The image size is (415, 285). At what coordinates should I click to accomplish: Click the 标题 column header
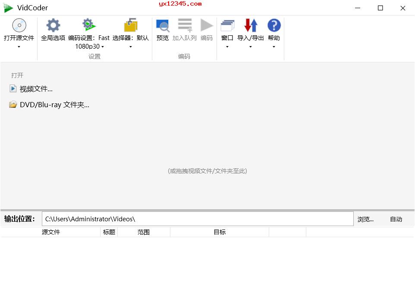[109, 232]
